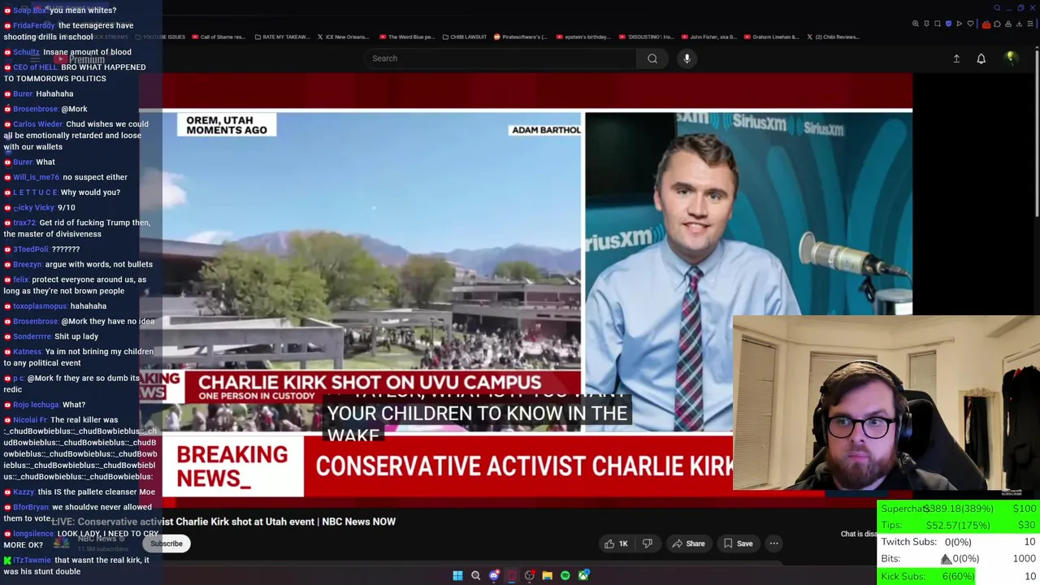
Task: Click into the YouTube Search field
Action: click(x=500, y=58)
